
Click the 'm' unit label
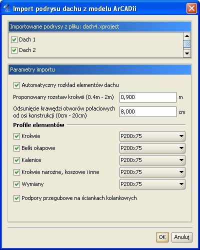[x=180, y=97]
